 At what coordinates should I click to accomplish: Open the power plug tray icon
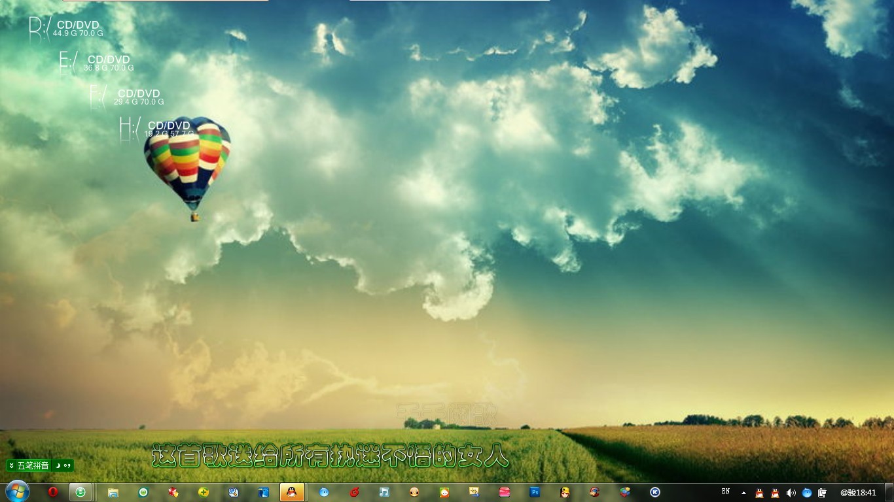823,493
